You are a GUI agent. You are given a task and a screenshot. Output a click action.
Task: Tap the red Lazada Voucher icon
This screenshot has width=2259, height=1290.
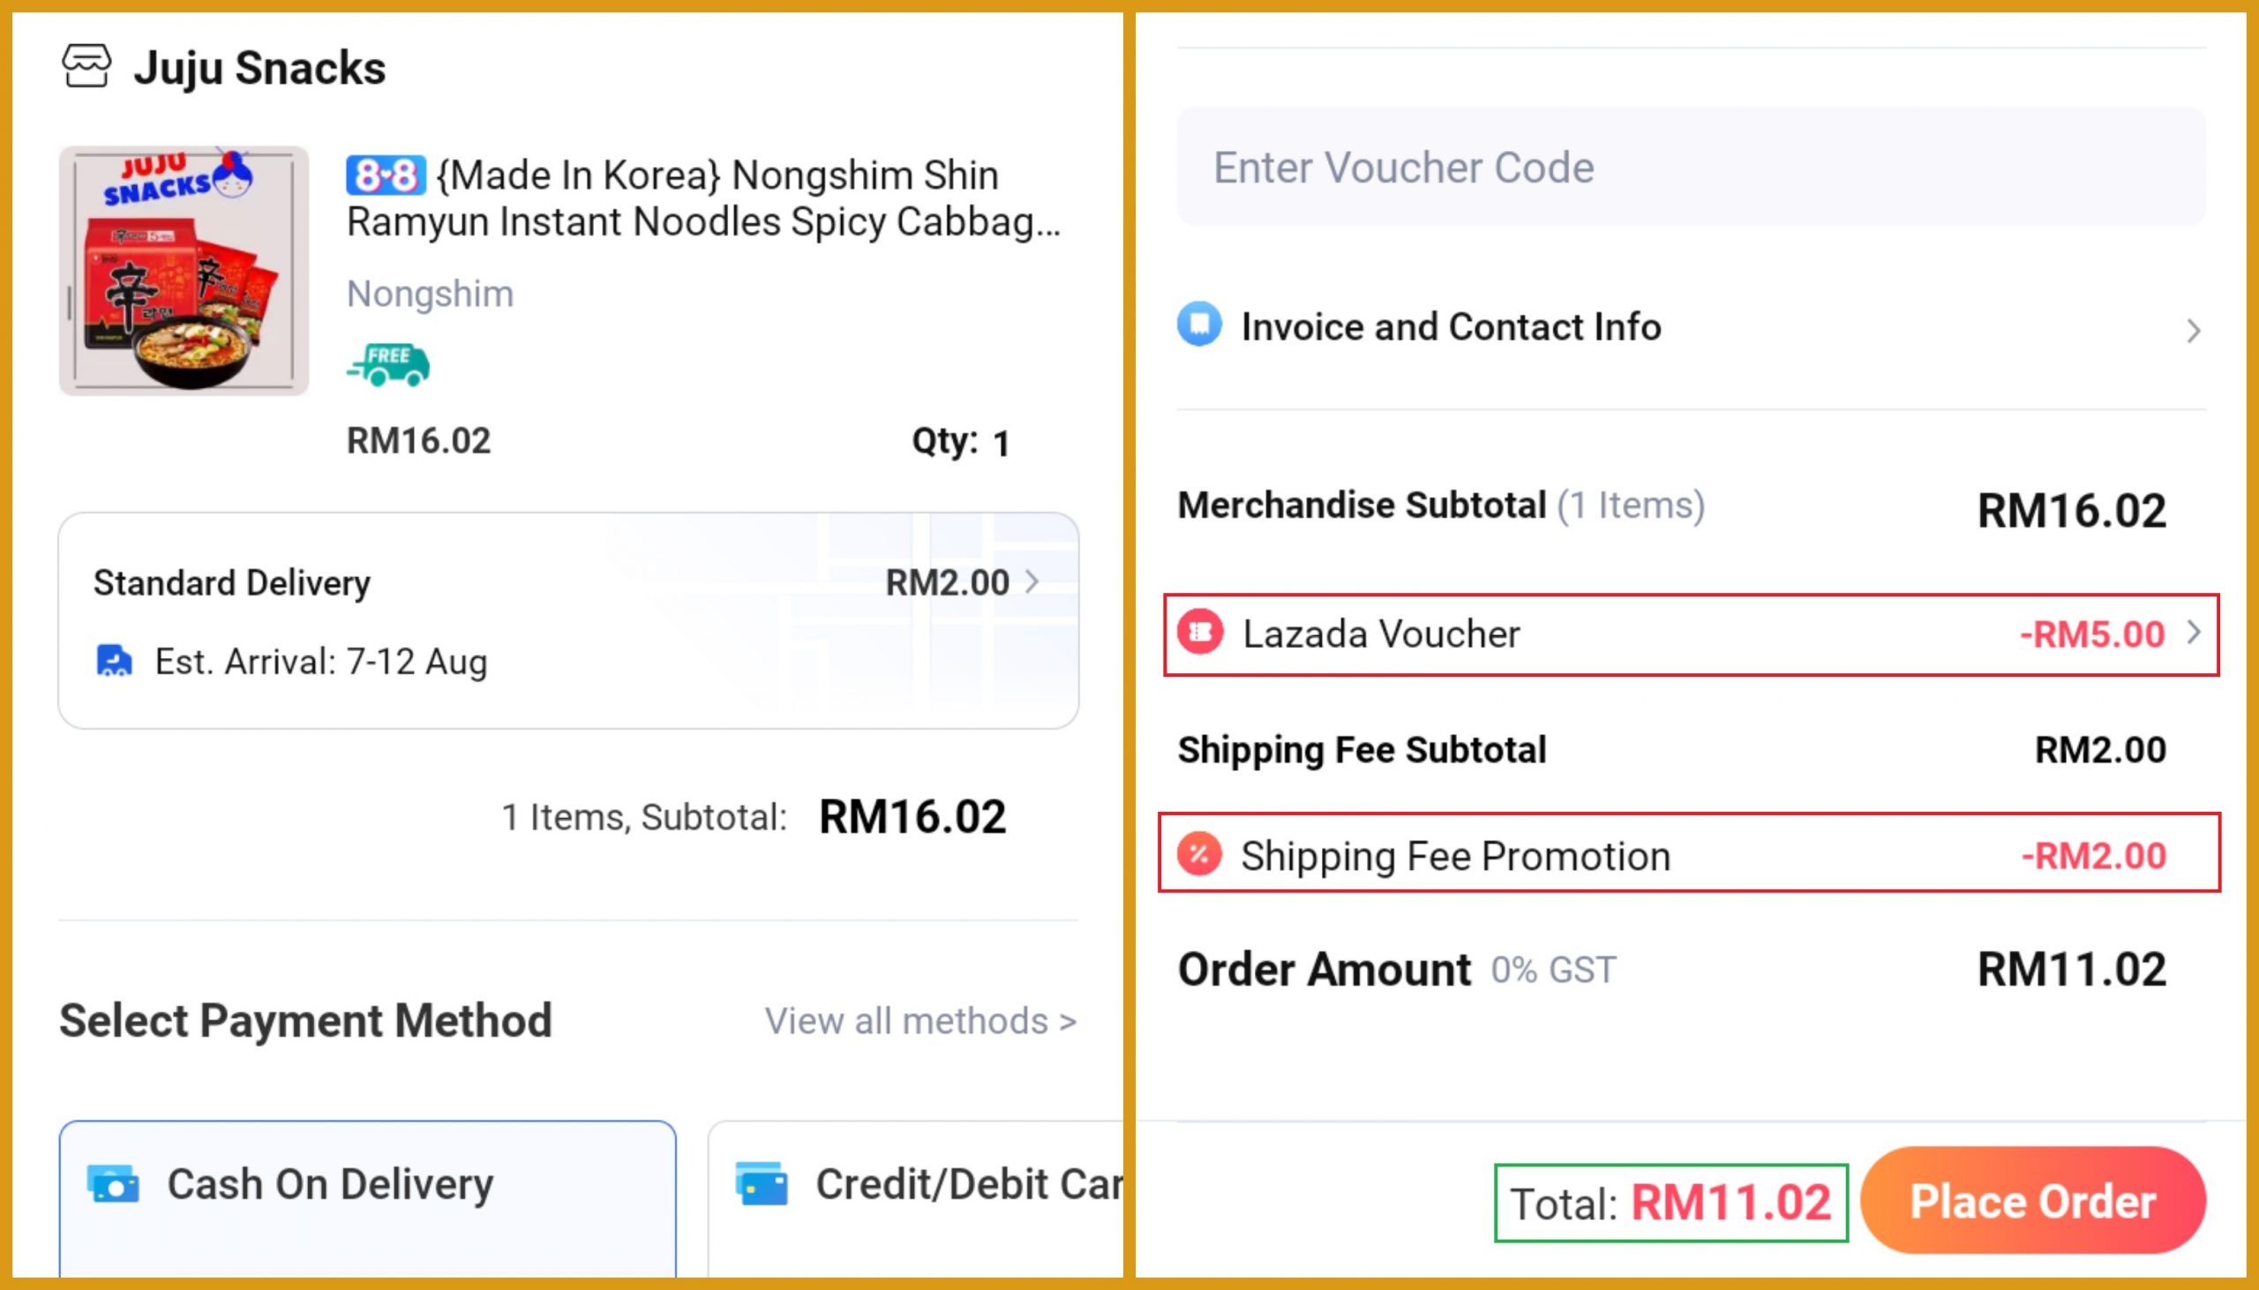1200,634
